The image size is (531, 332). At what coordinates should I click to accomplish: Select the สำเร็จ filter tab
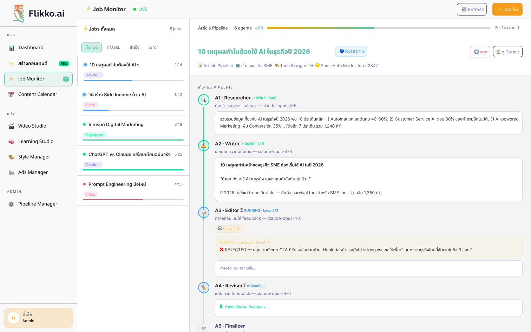pyautogui.click(x=134, y=47)
